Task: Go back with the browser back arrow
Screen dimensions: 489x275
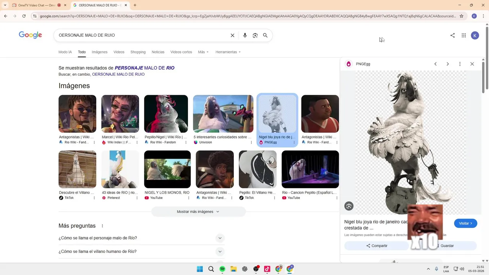Action: tap(5, 16)
